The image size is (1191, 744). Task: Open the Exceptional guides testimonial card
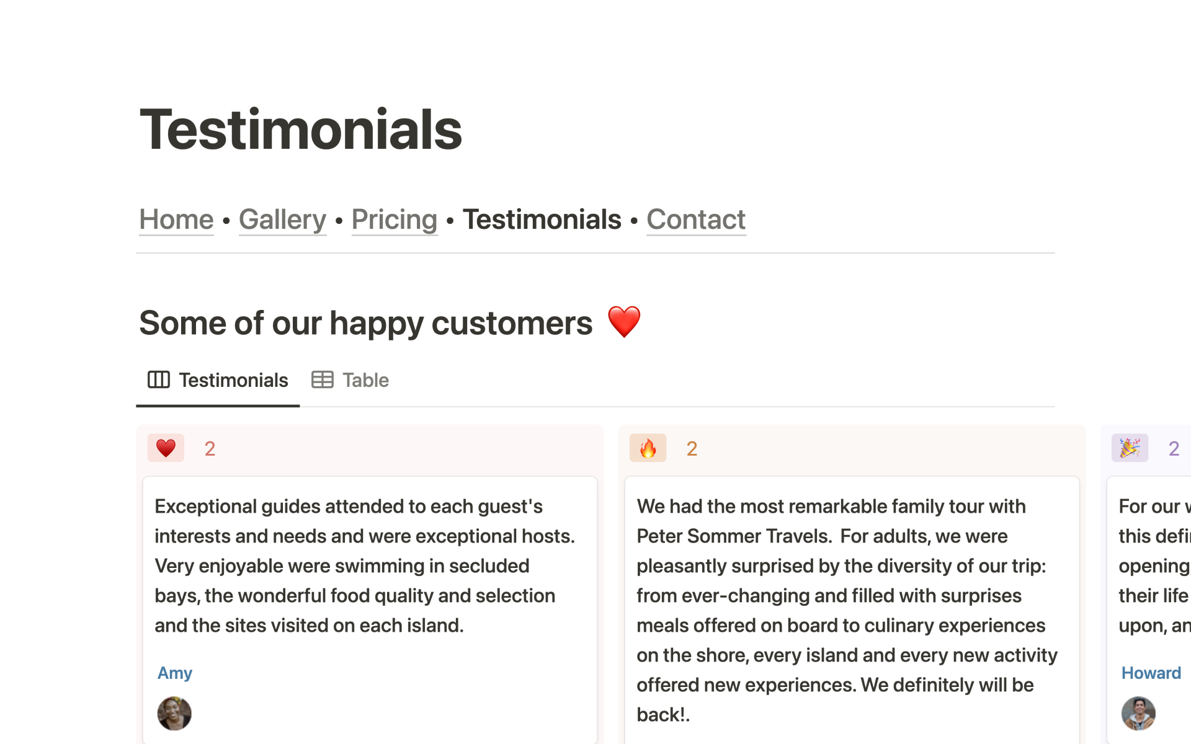click(370, 565)
